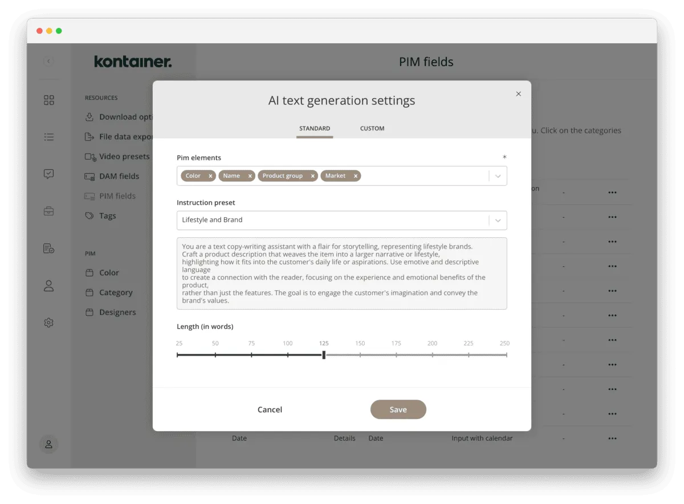Open the profile avatar at bottom left
684x504 pixels.
point(49,444)
